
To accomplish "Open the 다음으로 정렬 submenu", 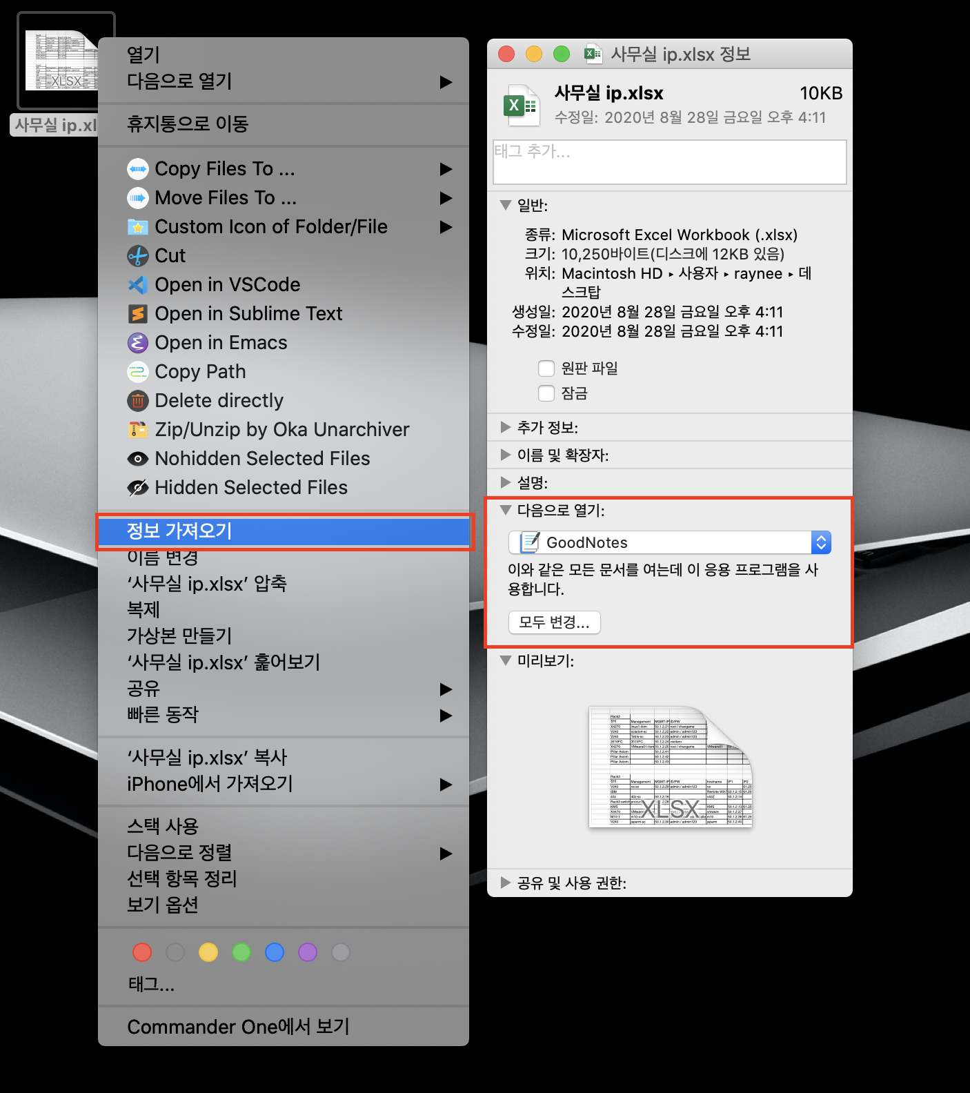I will (284, 853).
